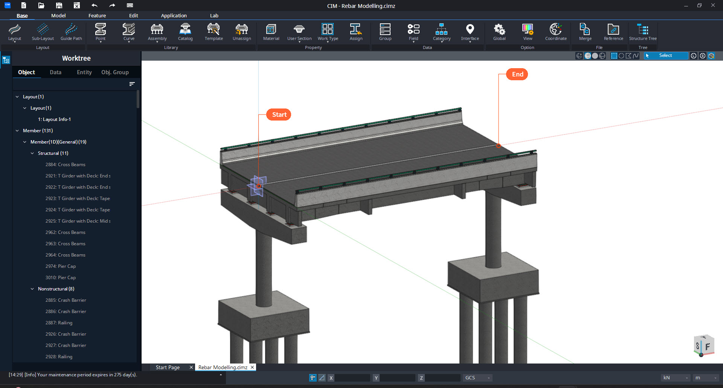Select tree item 2974: Pier Cap
This screenshot has height=388, width=723.
61,266
